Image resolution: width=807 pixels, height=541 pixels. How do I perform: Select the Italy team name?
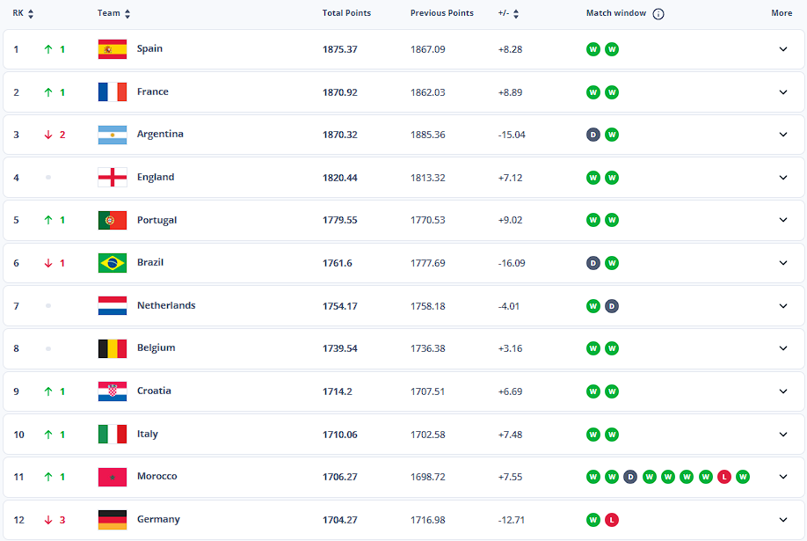pos(147,434)
